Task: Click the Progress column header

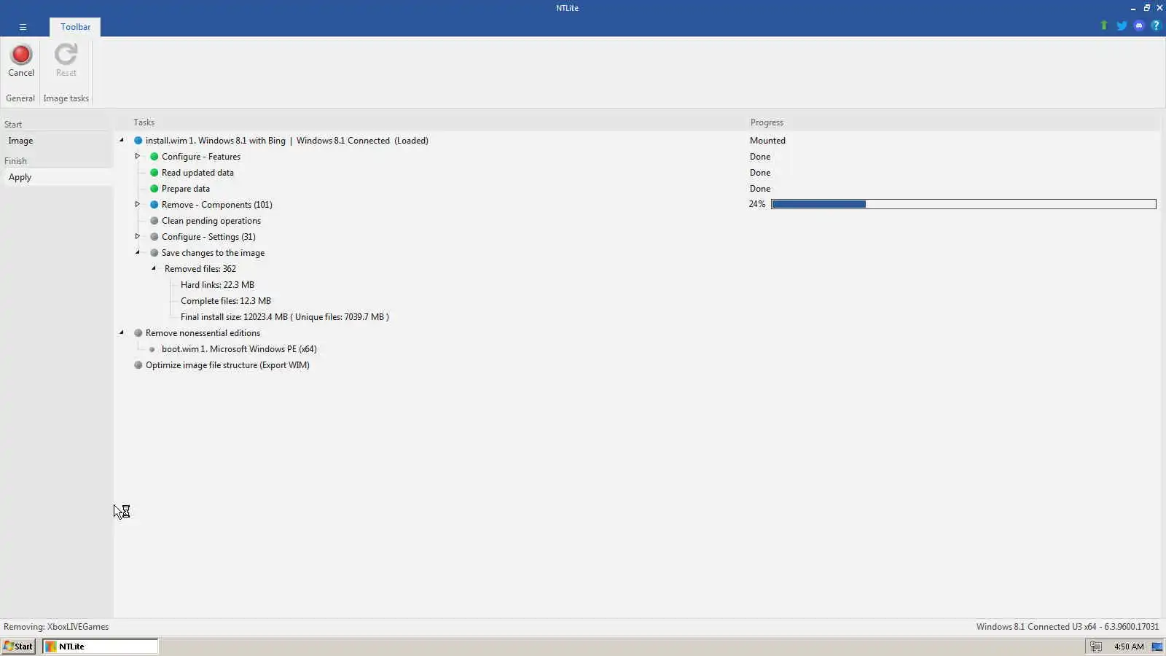Action: [x=767, y=122]
